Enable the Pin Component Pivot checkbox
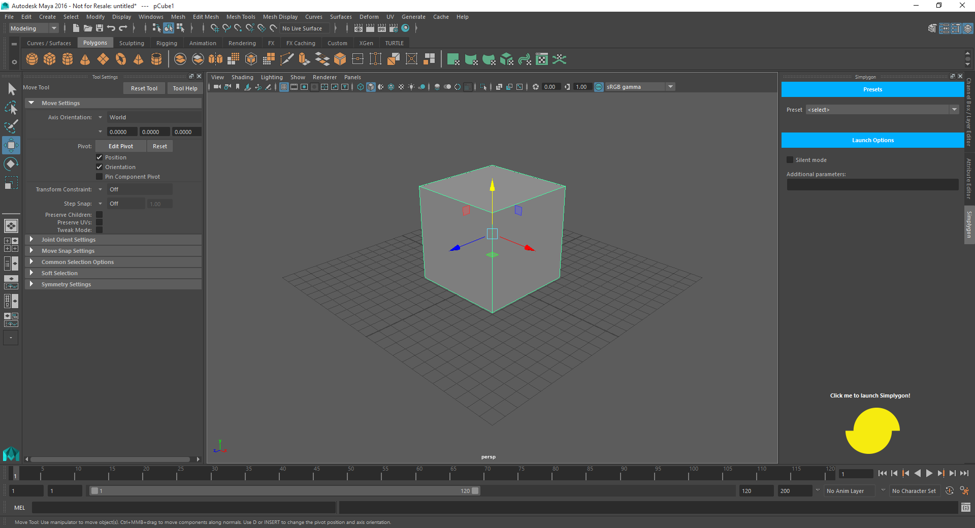This screenshot has width=975, height=528. [100, 176]
